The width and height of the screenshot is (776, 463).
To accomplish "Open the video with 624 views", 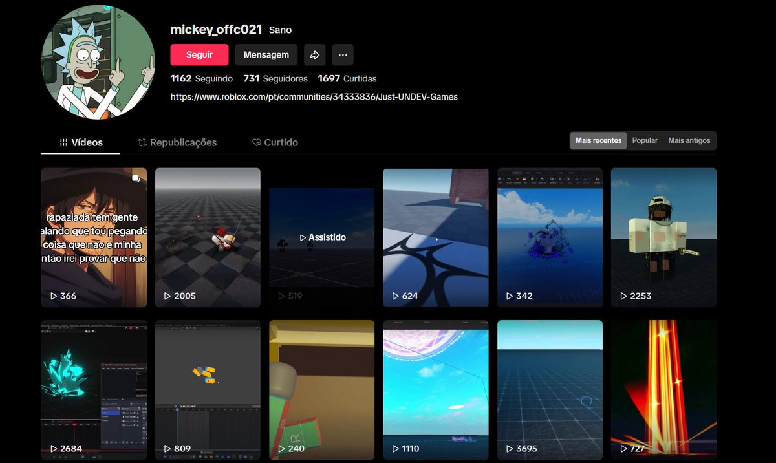I will [x=436, y=237].
